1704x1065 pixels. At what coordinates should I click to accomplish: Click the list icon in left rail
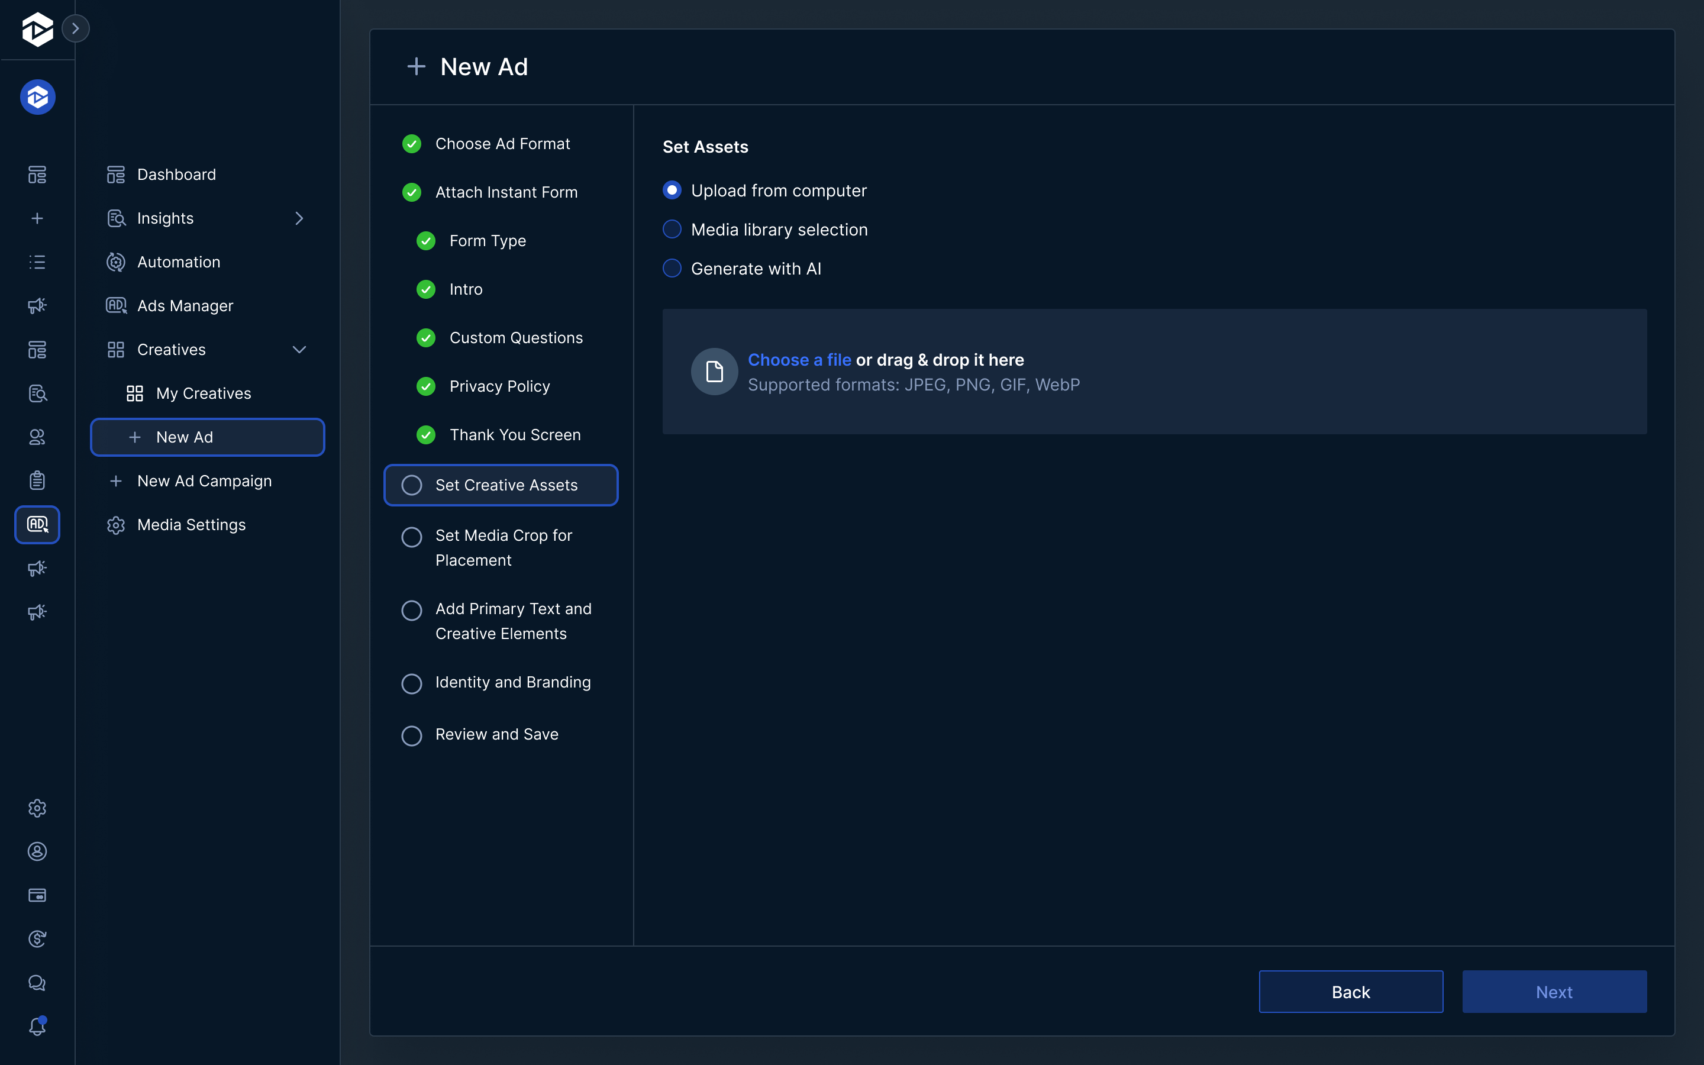(37, 262)
